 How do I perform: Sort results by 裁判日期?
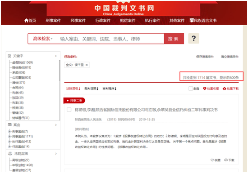[x=91, y=89]
